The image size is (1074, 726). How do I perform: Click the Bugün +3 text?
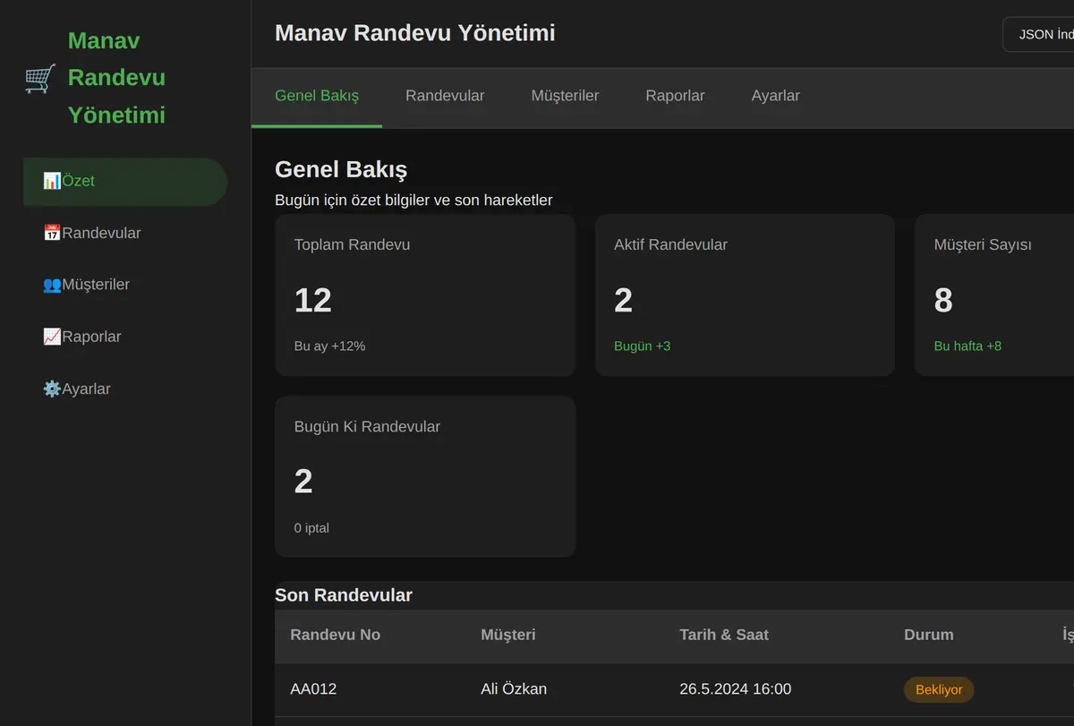(x=642, y=346)
